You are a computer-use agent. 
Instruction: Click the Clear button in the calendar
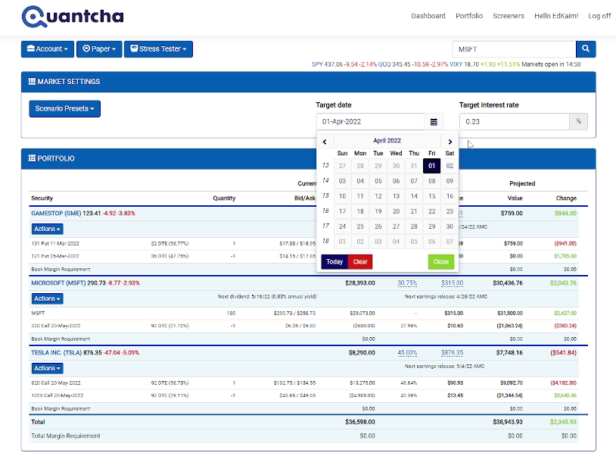360,262
